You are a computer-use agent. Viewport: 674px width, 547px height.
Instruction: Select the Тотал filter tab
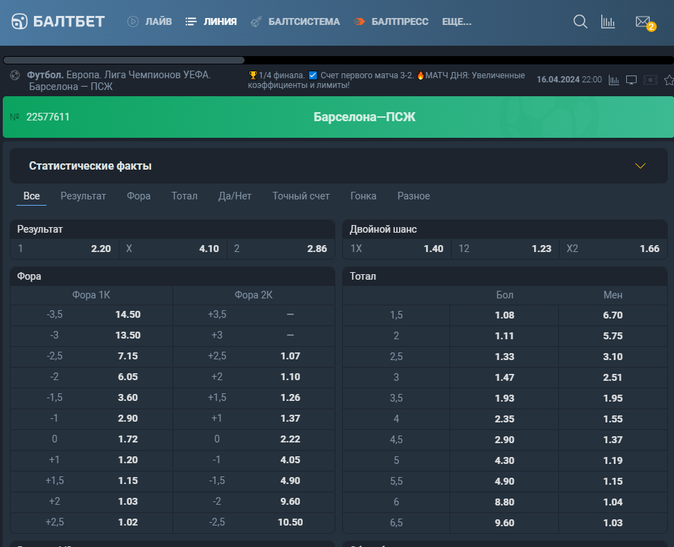tap(184, 196)
